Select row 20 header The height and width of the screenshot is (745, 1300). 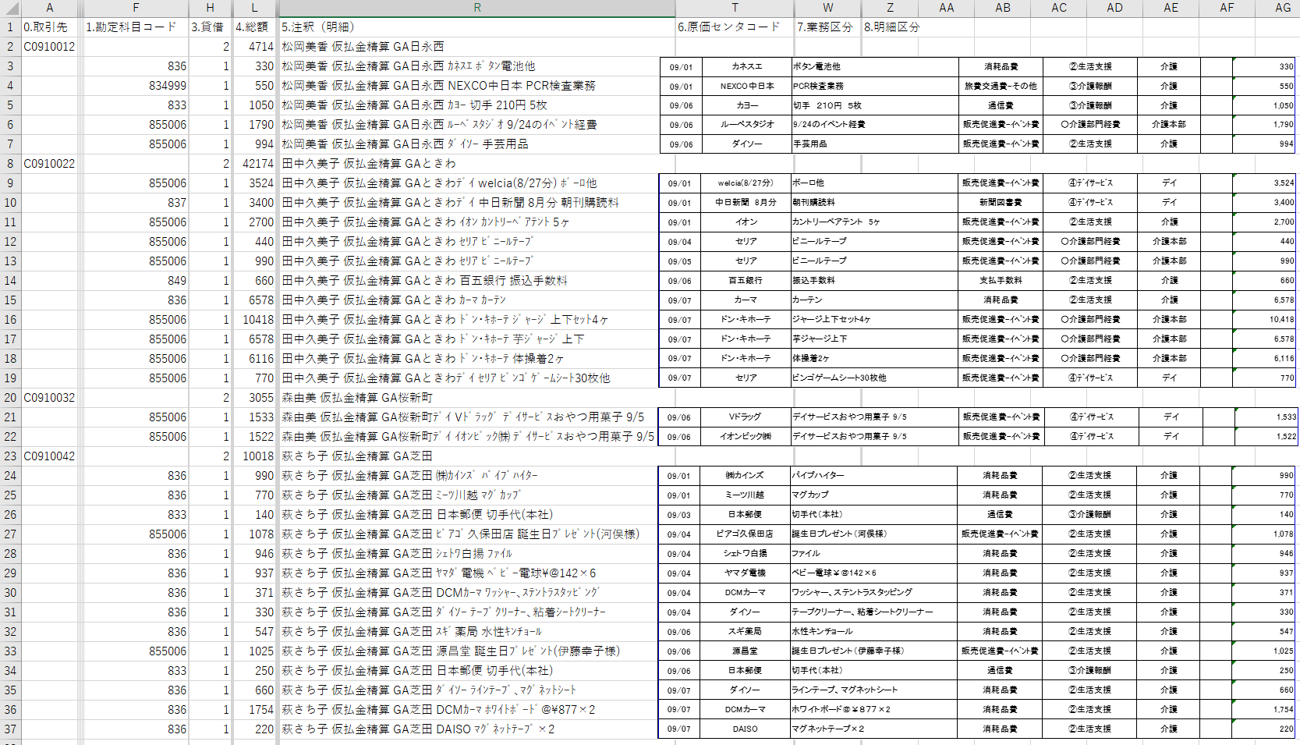[x=10, y=398]
